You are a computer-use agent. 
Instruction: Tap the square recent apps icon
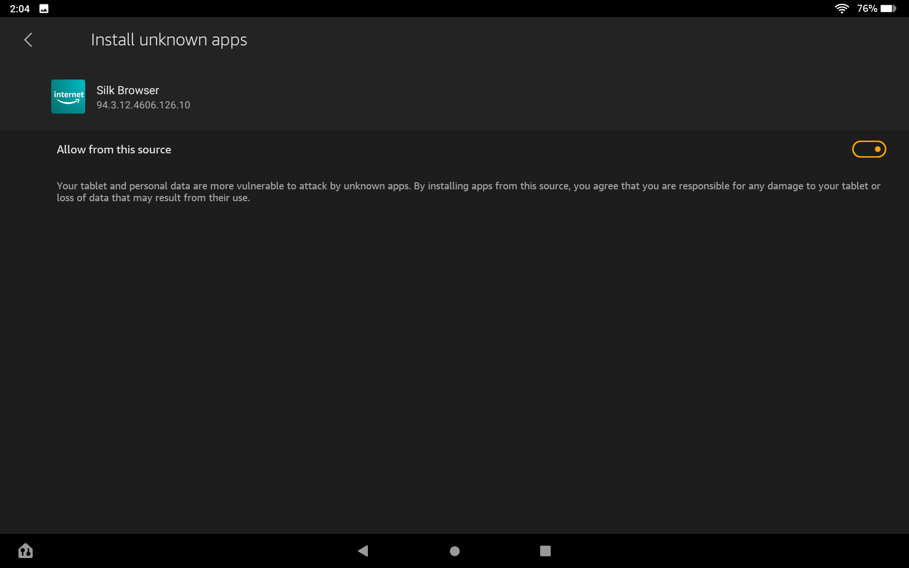[545, 550]
